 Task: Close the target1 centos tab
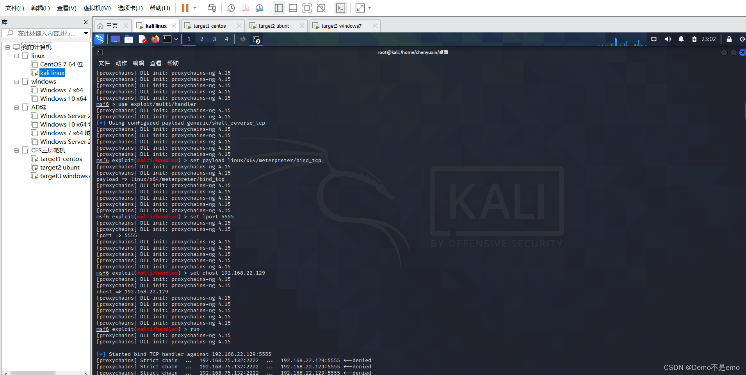[239, 26]
